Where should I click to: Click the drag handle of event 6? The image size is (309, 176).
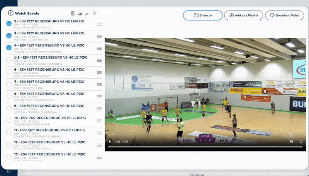coord(99,72)
